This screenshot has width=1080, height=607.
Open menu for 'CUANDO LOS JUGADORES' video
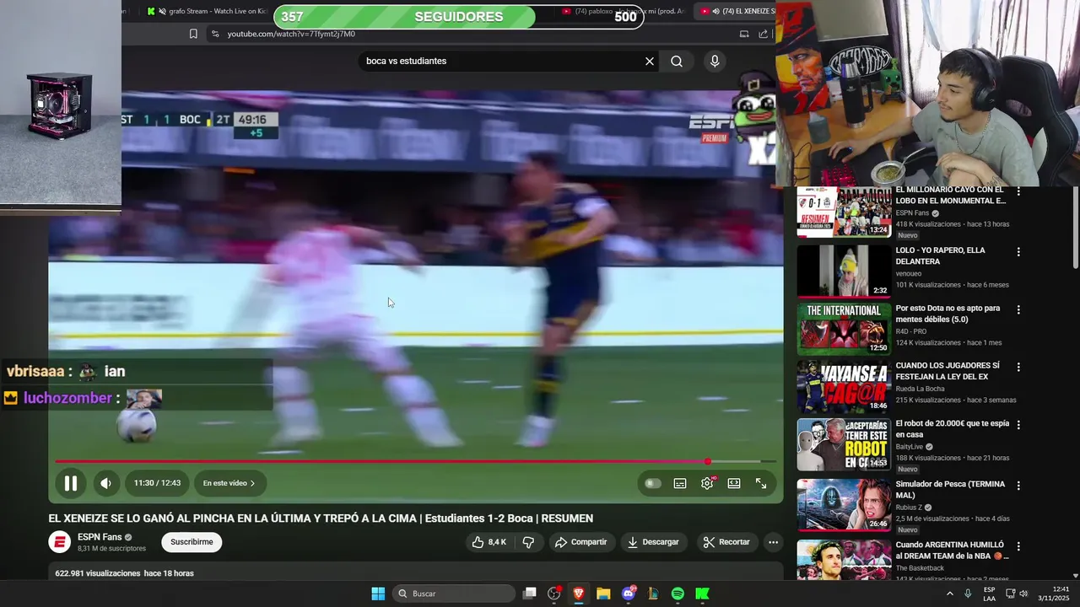click(1018, 368)
